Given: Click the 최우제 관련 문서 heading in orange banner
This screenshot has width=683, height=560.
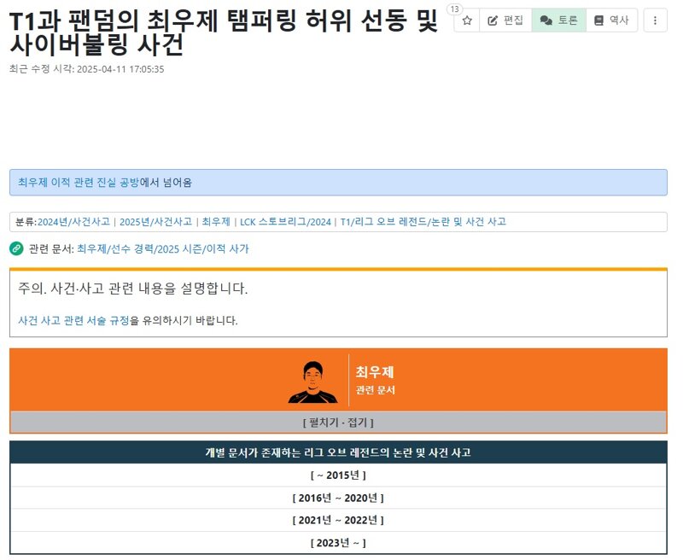Looking at the screenshot, I should [375, 380].
